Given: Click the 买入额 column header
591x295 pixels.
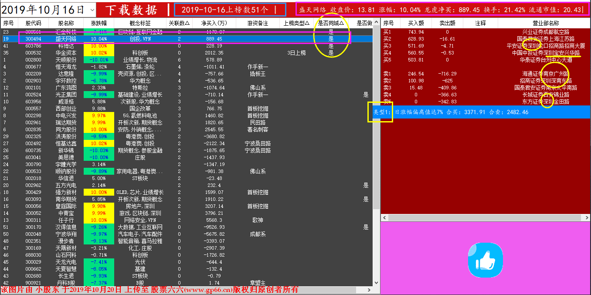Looking at the screenshot, I should 416,23.
